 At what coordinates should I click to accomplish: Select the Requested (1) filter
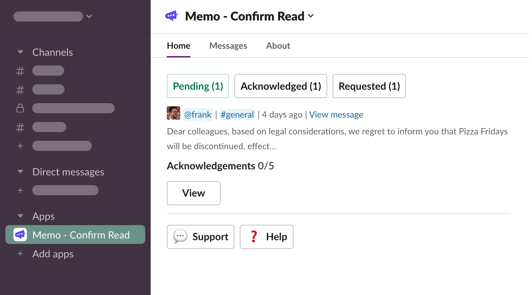click(x=369, y=86)
